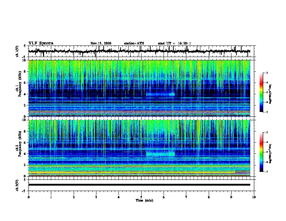Click time axis tick label 6
This screenshot has height=221, width=286.
(164, 197)
